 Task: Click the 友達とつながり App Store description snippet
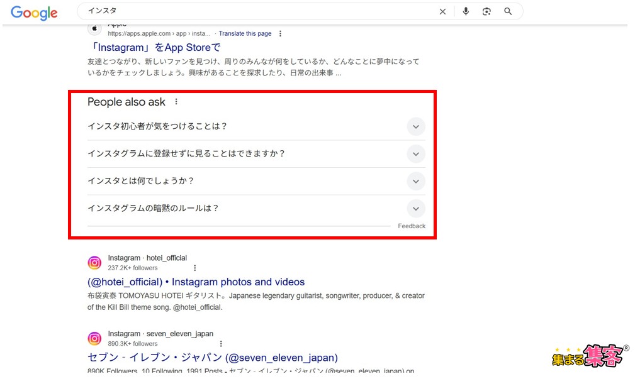point(254,67)
